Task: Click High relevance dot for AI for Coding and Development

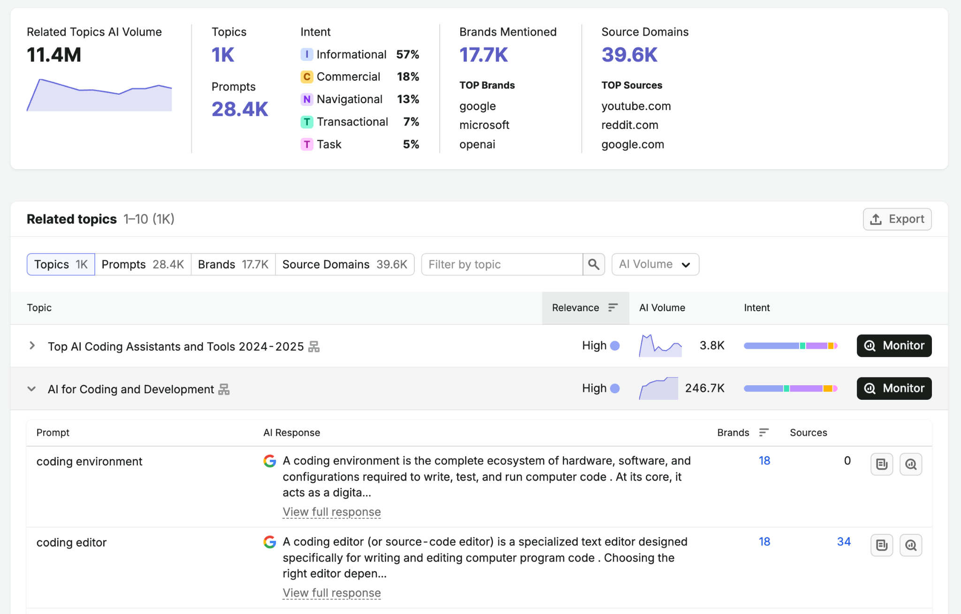Action: (615, 389)
